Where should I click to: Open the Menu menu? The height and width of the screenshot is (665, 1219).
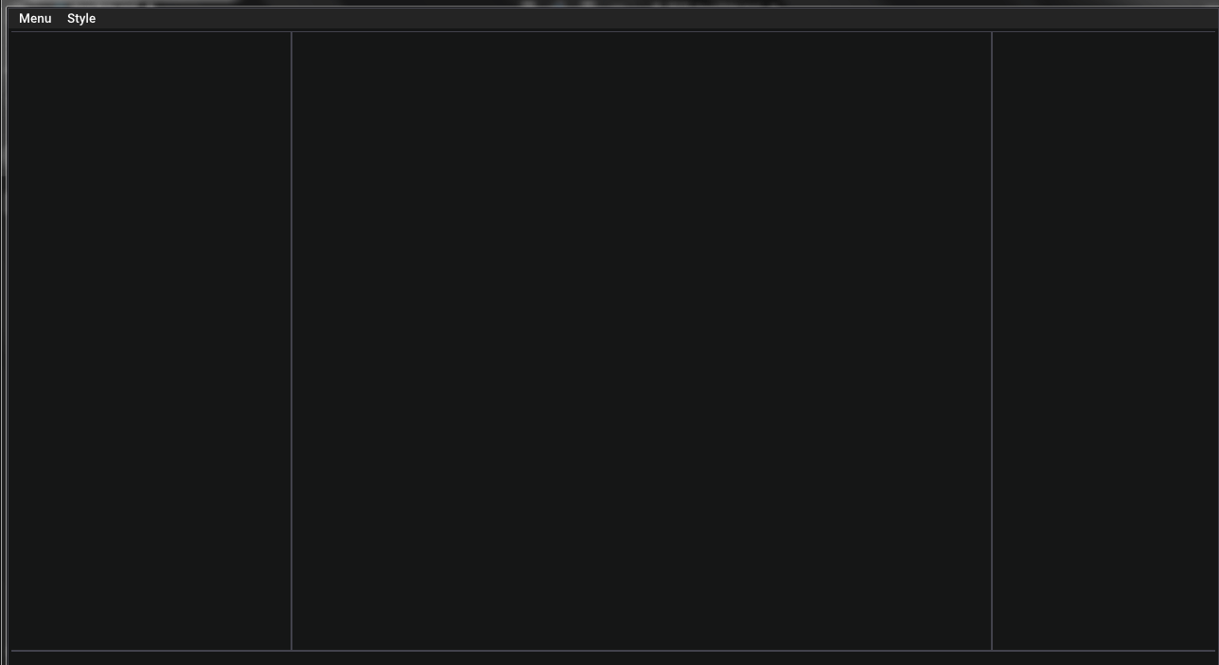pos(35,19)
